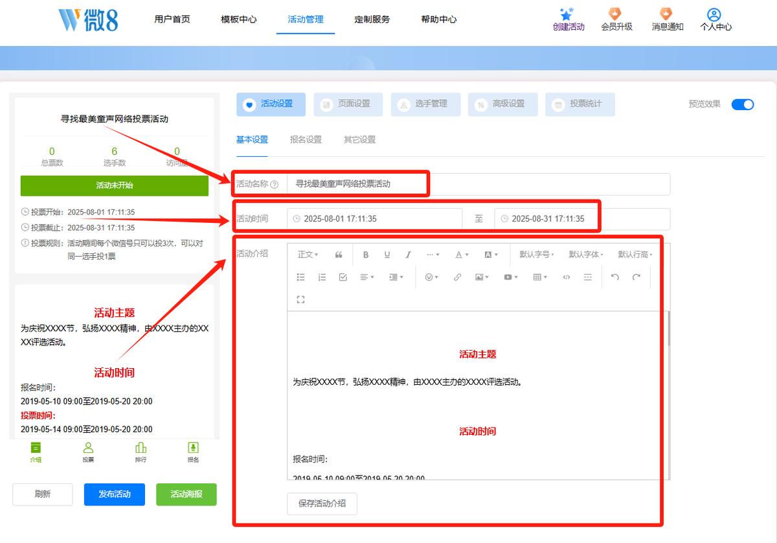Redo the last edit
This screenshot has height=543, width=777.
click(636, 277)
